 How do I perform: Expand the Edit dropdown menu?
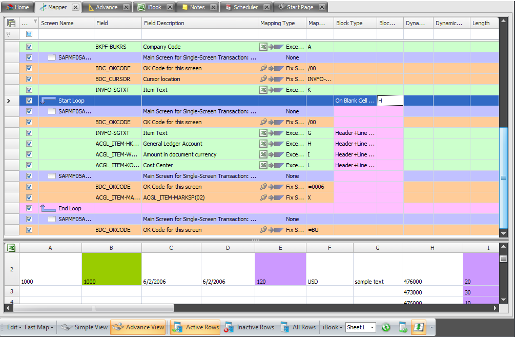tap(14, 327)
